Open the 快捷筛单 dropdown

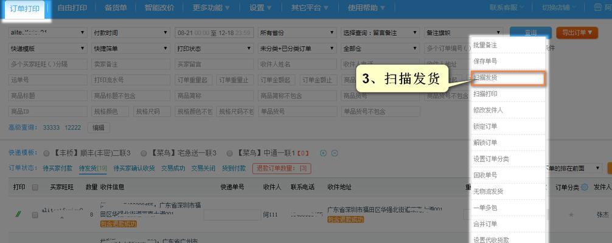131,49
